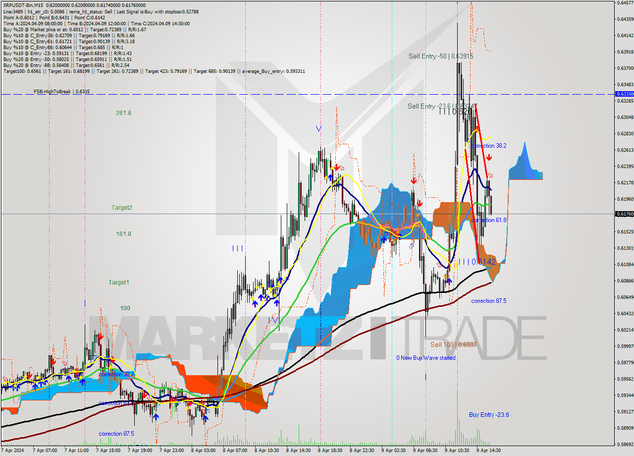The width and height of the screenshot is (634, 456).
Task: Click the 7 Apr 15:00 time axis label
Action: pos(108,451)
